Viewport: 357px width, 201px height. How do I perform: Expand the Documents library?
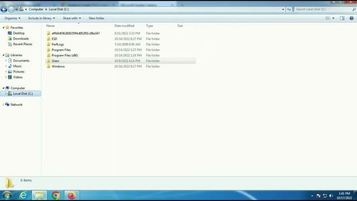(6, 61)
